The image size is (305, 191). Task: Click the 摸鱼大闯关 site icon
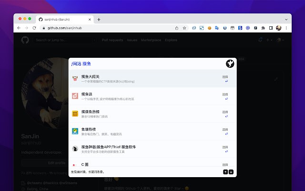[75, 78]
